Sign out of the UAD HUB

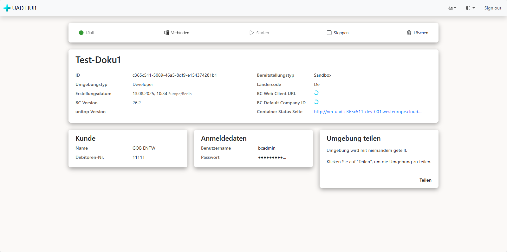tap(492, 8)
